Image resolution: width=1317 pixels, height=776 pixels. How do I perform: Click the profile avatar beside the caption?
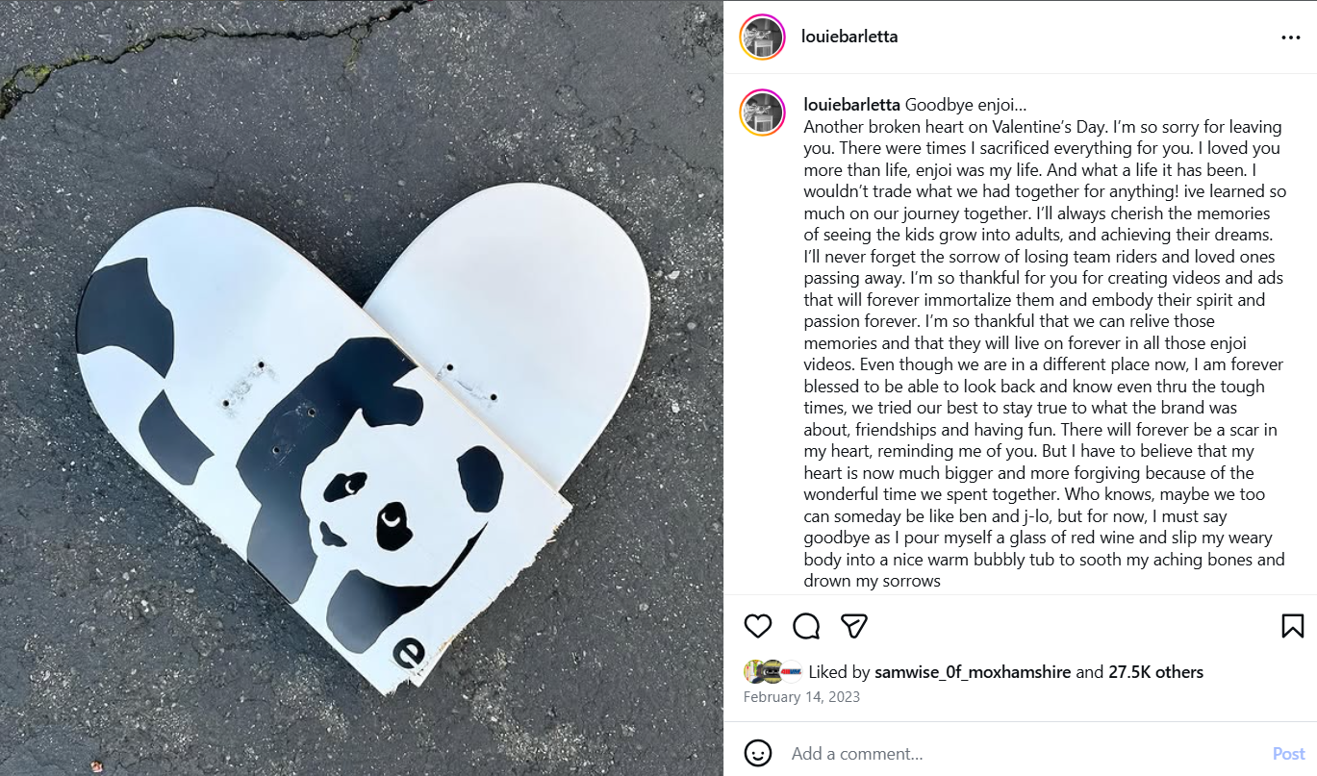762,113
